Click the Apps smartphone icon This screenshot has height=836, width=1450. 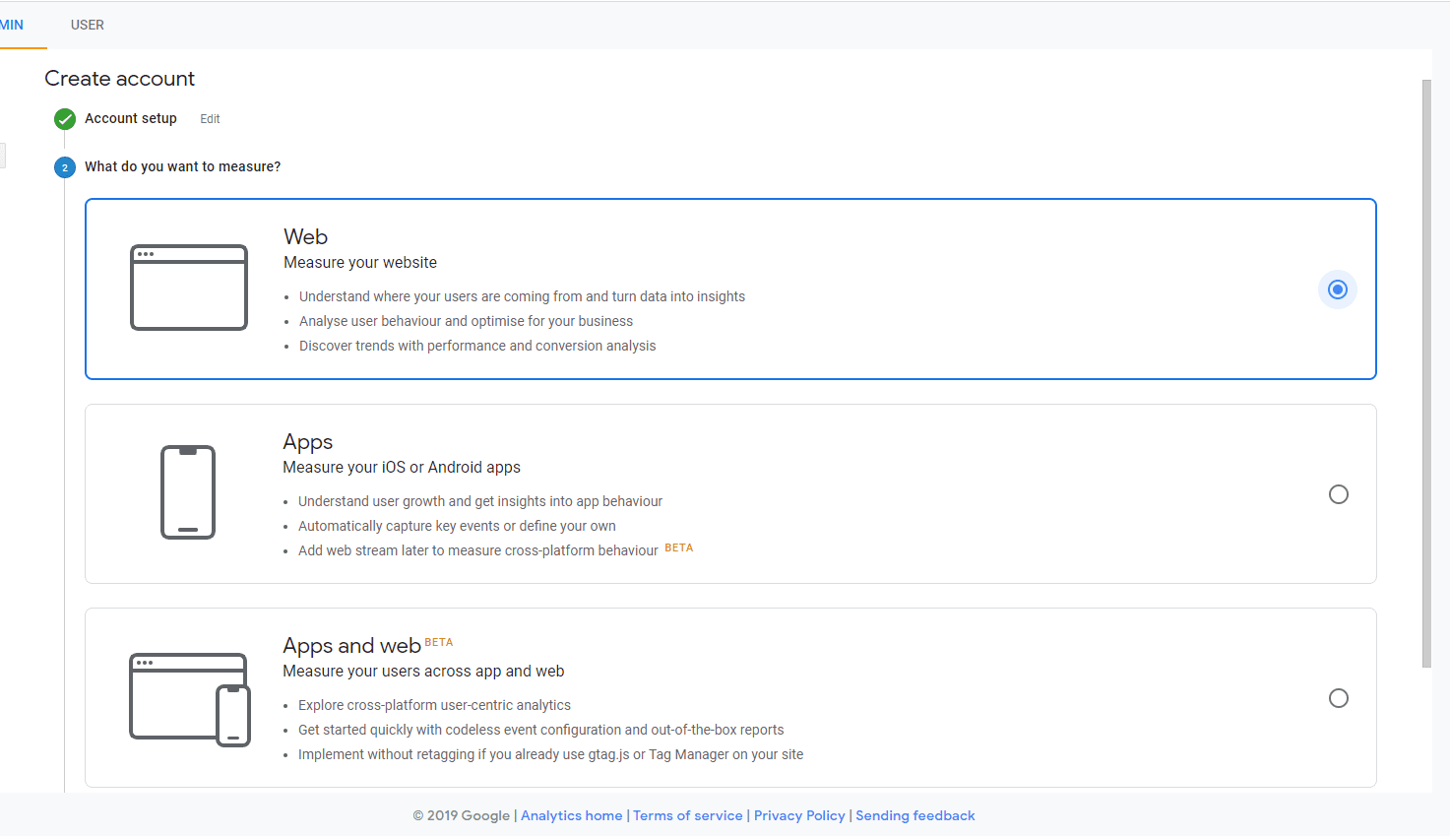coord(188,492)
